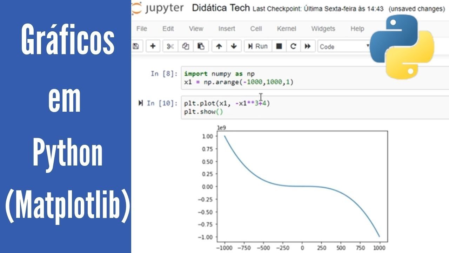Click the Last Checkpoint timestamp text
The height and width of the screenshot is (253, 449).
coord(318,9)
